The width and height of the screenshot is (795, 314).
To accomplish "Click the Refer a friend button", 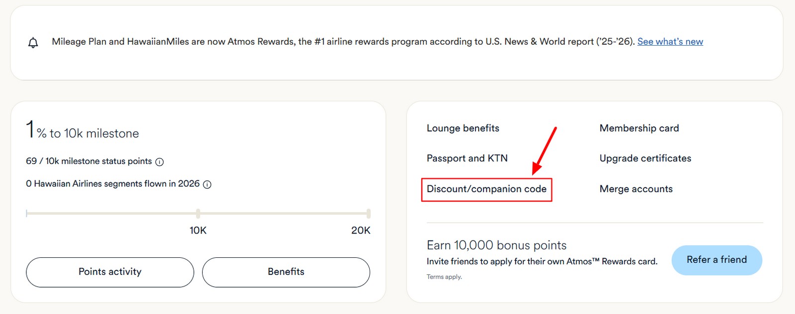I will (716, 260).
